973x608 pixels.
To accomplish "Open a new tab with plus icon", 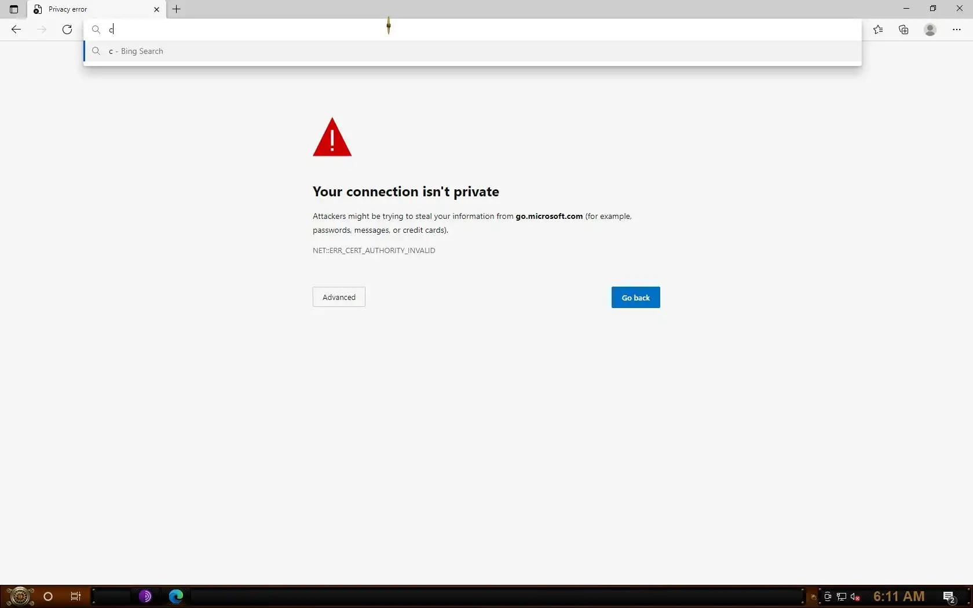I will [177, 9].
